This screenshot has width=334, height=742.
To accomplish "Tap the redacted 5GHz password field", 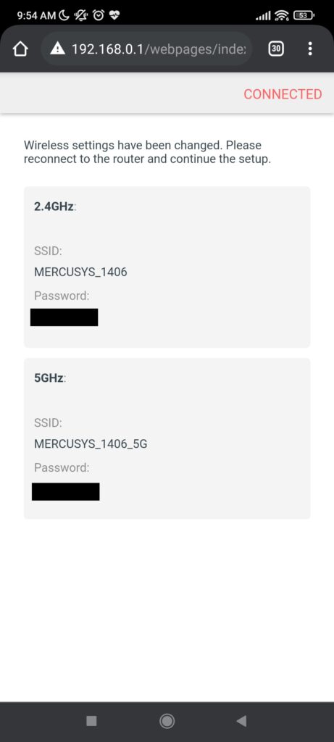I will pyautogui.click(x=66, y=492).
